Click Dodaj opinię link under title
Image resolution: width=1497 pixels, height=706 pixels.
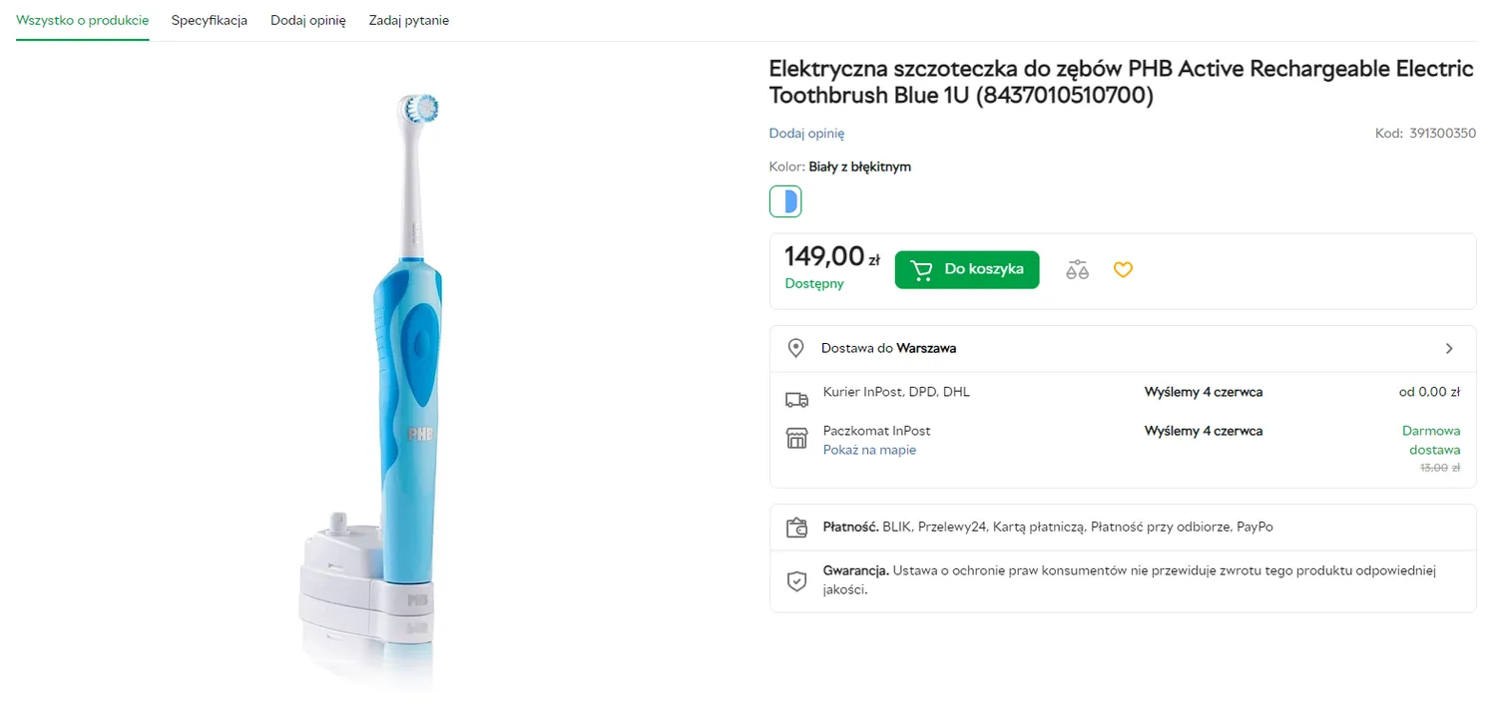[x=806, y=134]
